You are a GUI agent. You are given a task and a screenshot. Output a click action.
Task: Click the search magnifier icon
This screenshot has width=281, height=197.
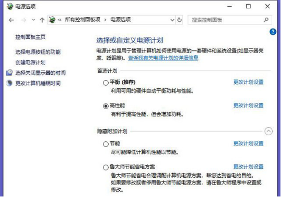(x=266, y=20)
